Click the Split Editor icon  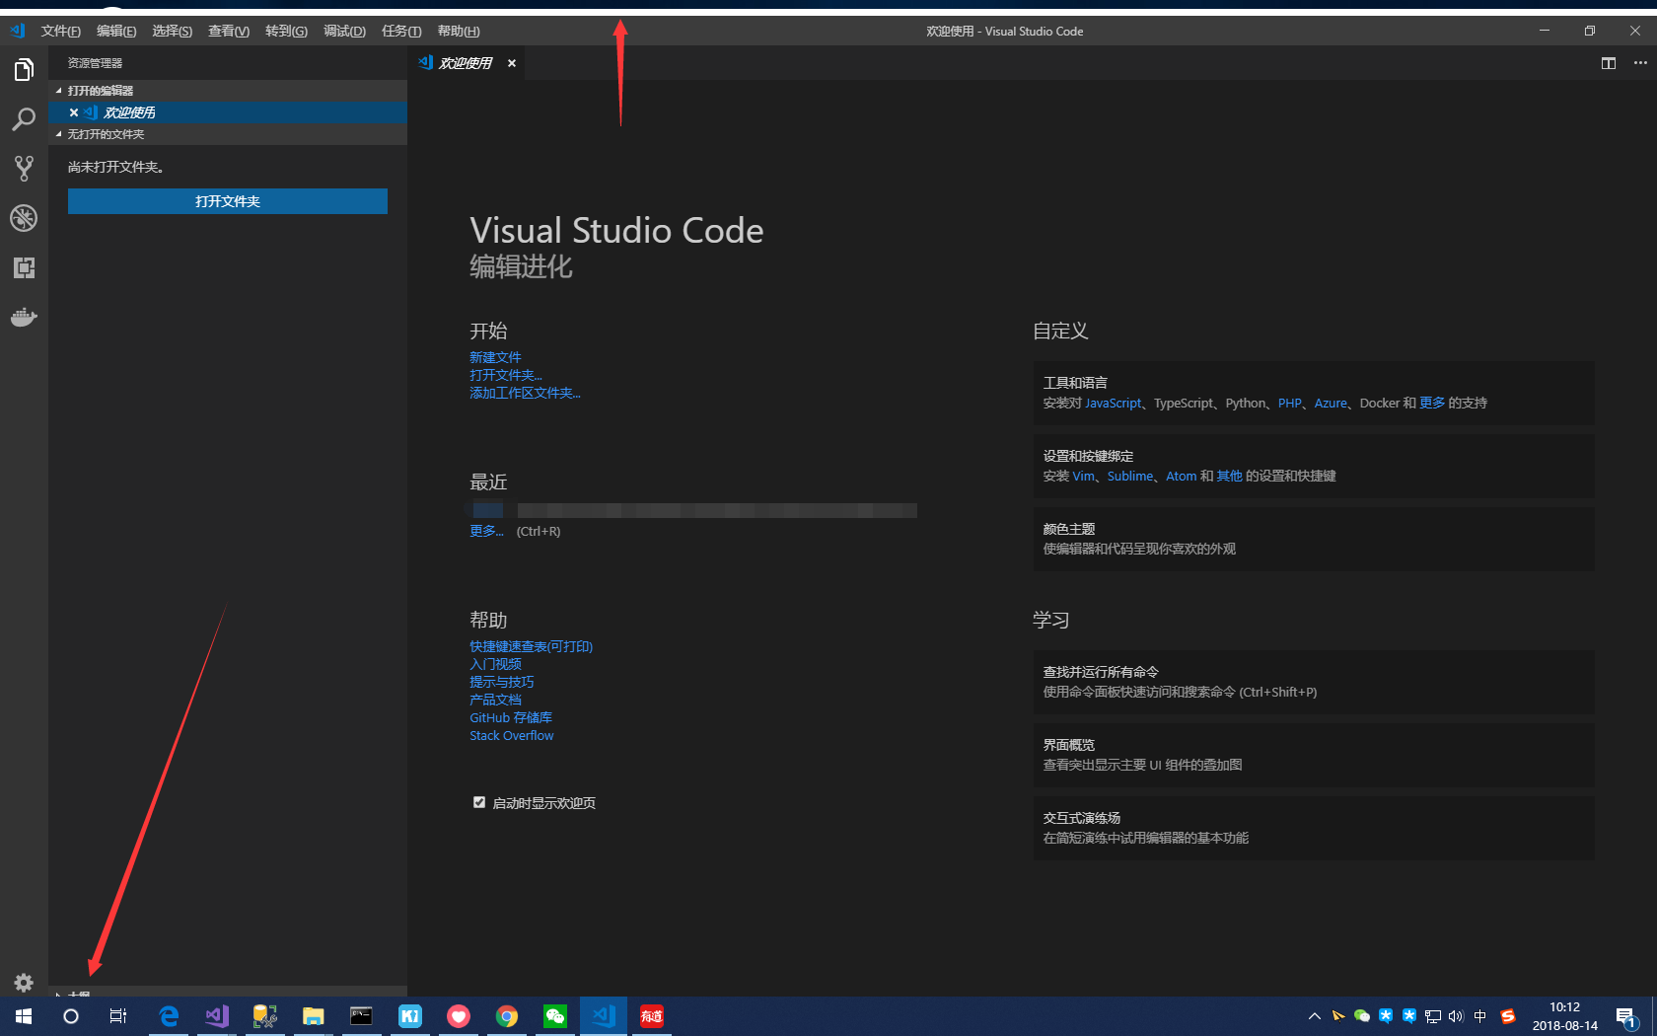(1609, 63)
